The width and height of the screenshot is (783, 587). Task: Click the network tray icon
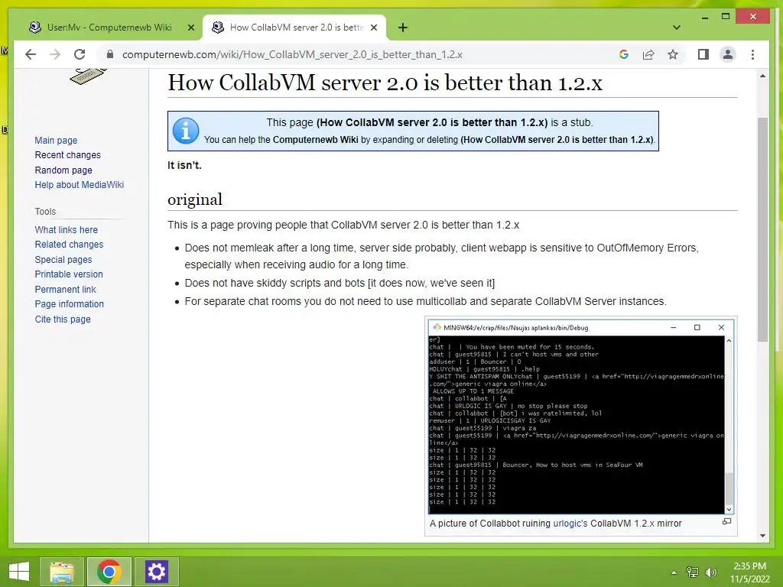click(x=693, y=572)
